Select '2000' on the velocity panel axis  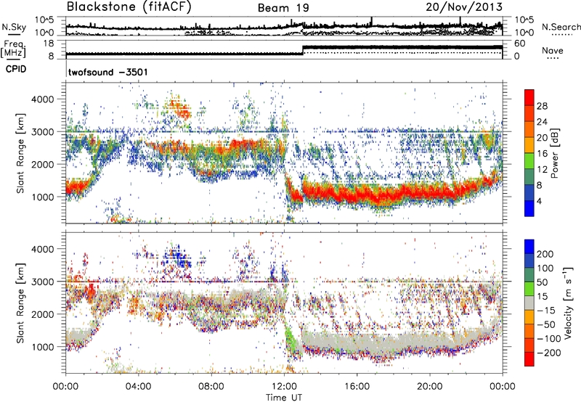43,314
